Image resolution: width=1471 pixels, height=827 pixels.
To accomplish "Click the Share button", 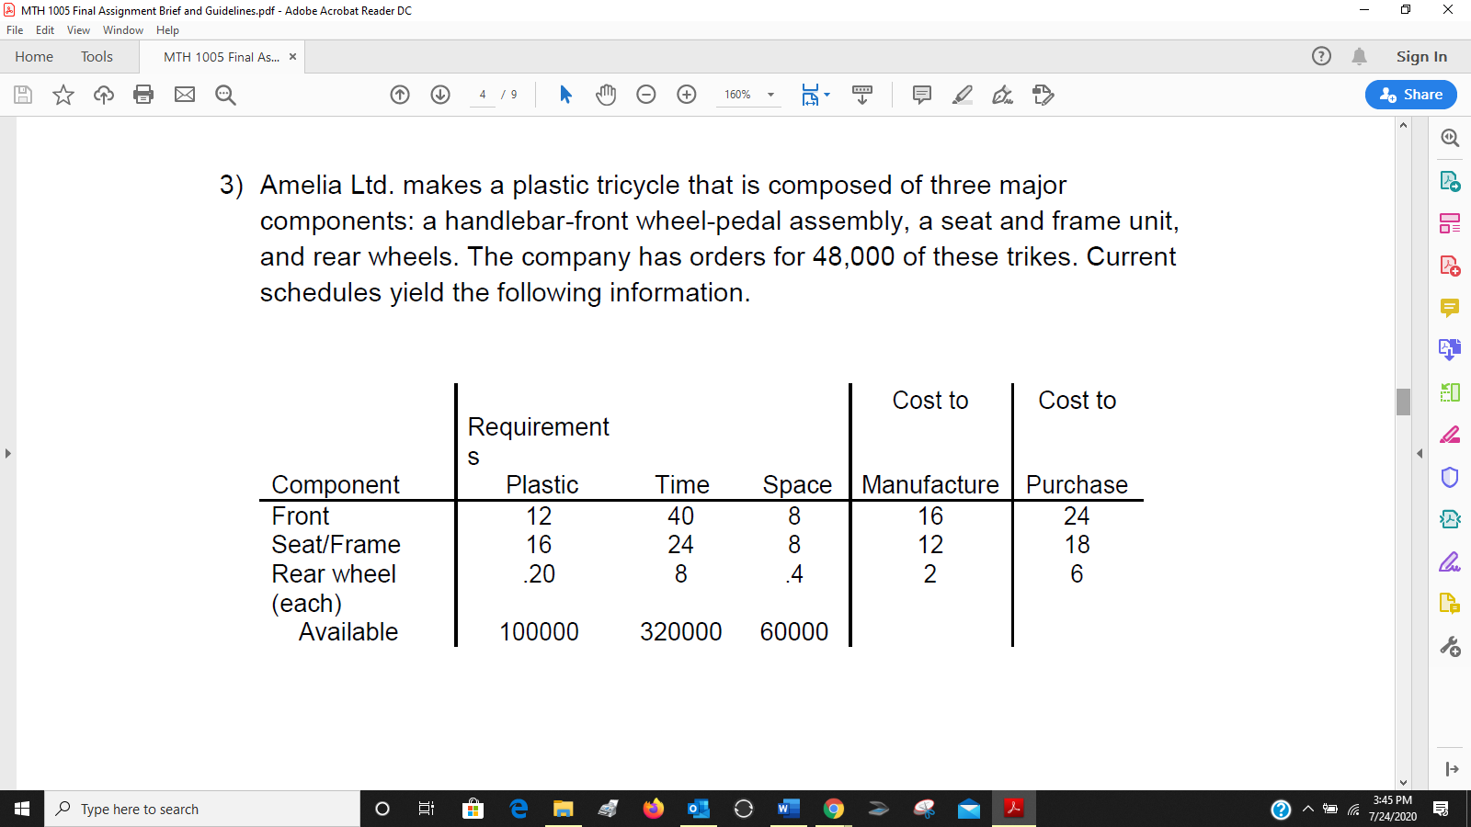I will coord(1411,95).
